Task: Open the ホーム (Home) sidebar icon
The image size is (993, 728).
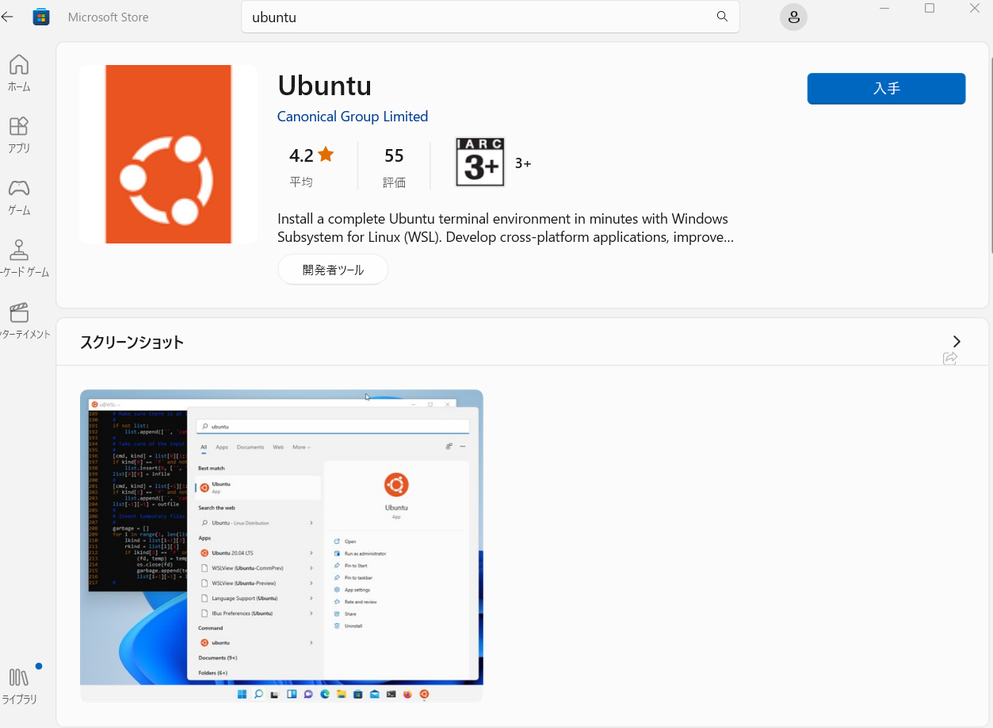Action: click(x=19, y=73)
